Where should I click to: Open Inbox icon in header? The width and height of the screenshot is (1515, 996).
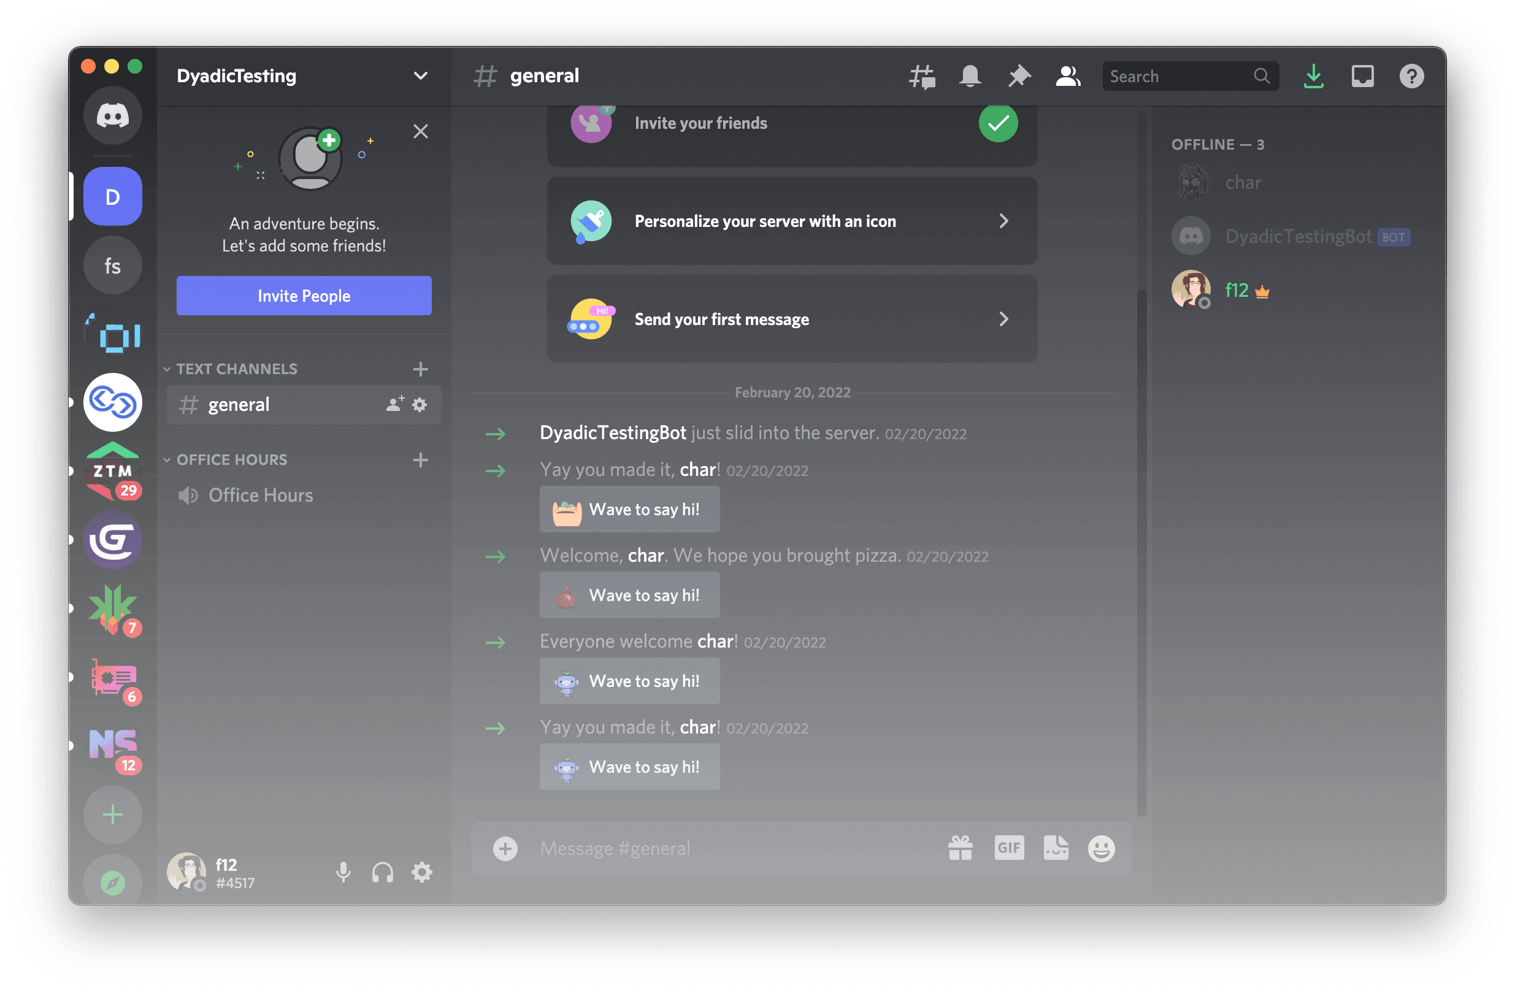pos(1363,77)
